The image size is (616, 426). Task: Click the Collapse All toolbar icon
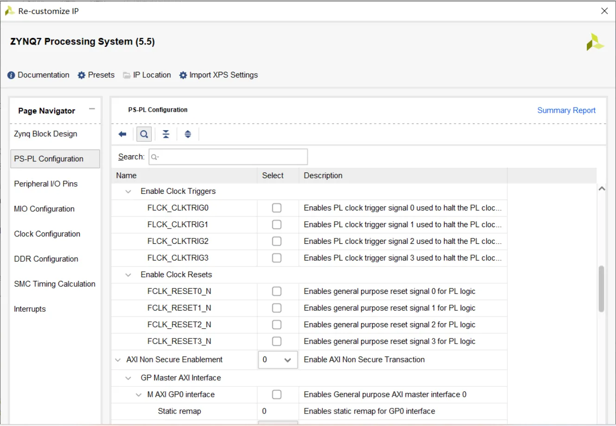166,134
